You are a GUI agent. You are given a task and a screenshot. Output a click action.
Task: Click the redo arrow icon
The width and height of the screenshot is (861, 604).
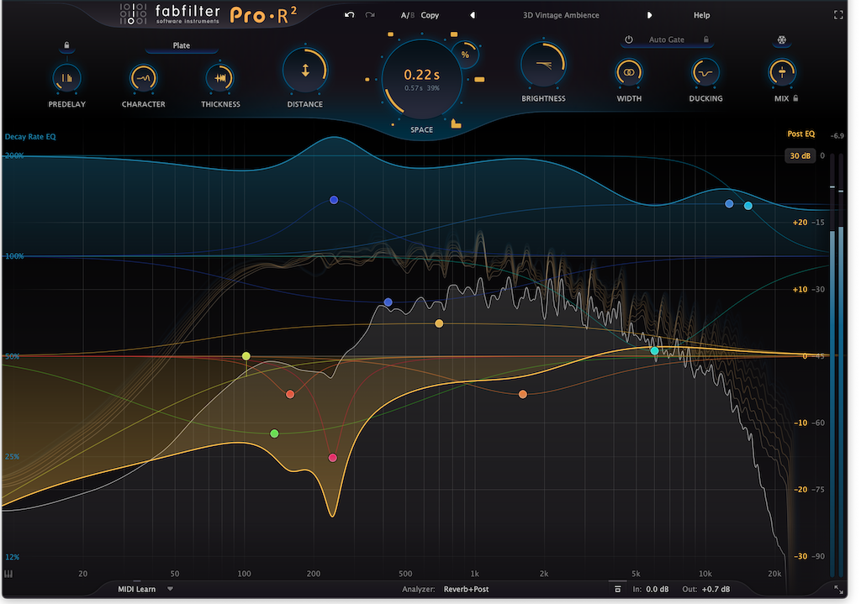[x=370, y=15]
